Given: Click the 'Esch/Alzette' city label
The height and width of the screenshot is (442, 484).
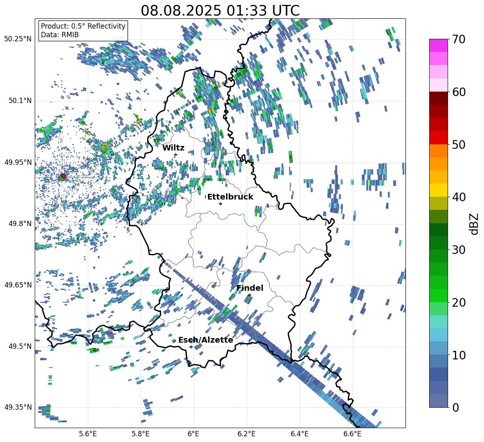Looking at the screenshot, I should (x=206, y=340).
